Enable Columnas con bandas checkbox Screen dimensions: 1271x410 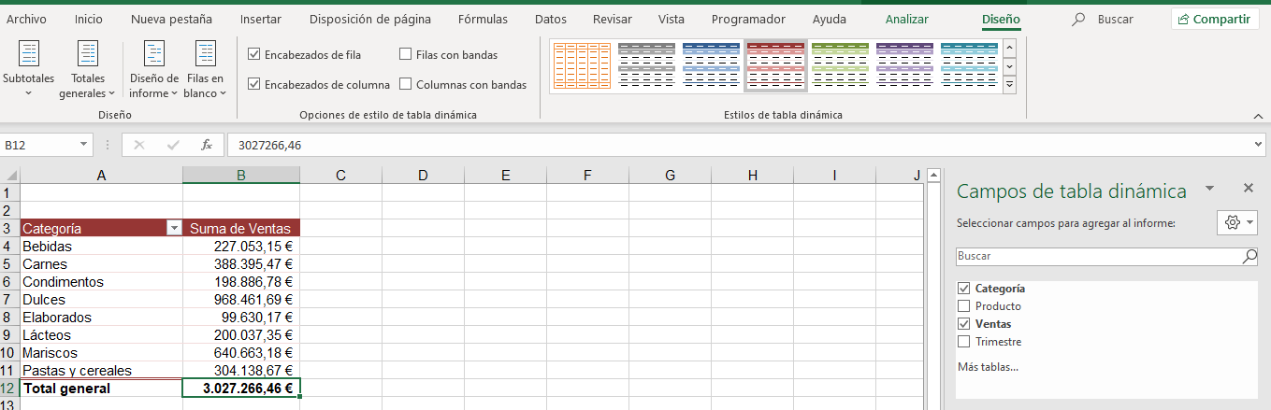point(406,84)
